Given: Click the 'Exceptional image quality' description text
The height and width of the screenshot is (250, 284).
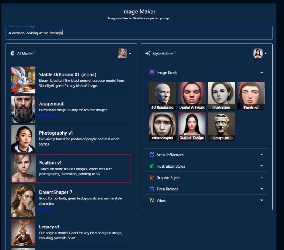Looking at the screenshot, I should click(x=73, y=110).
